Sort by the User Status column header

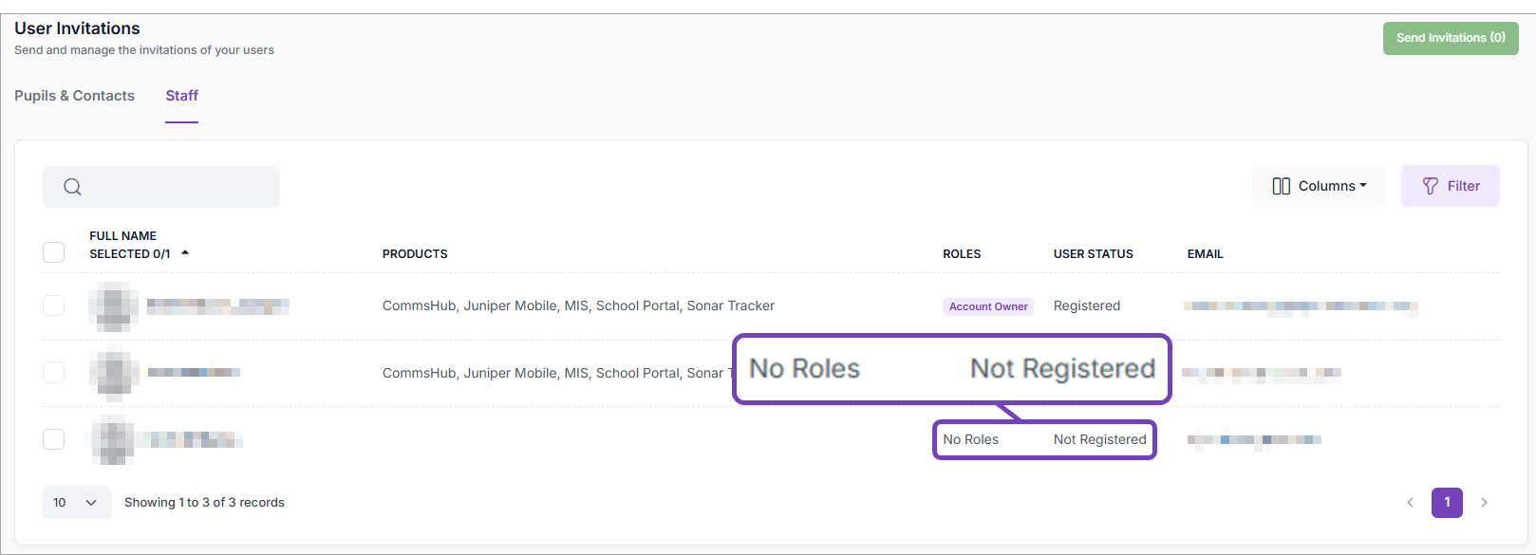[x=1093, y=254]
